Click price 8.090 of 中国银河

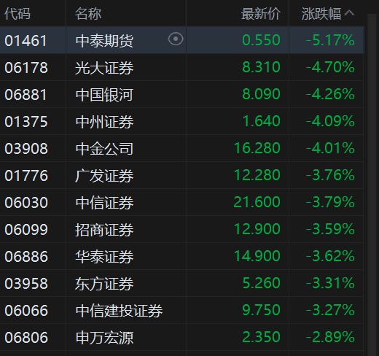click(262, 94)
